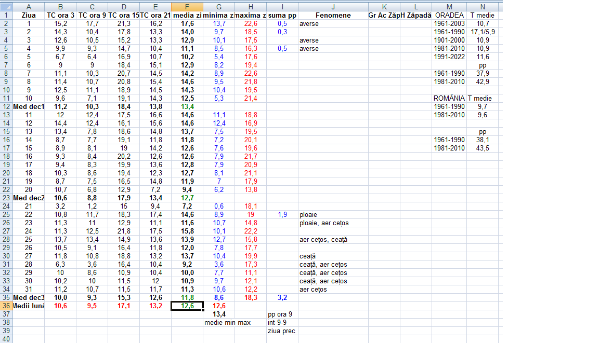Click the 'ziua prec' cell

pos(282,331)
